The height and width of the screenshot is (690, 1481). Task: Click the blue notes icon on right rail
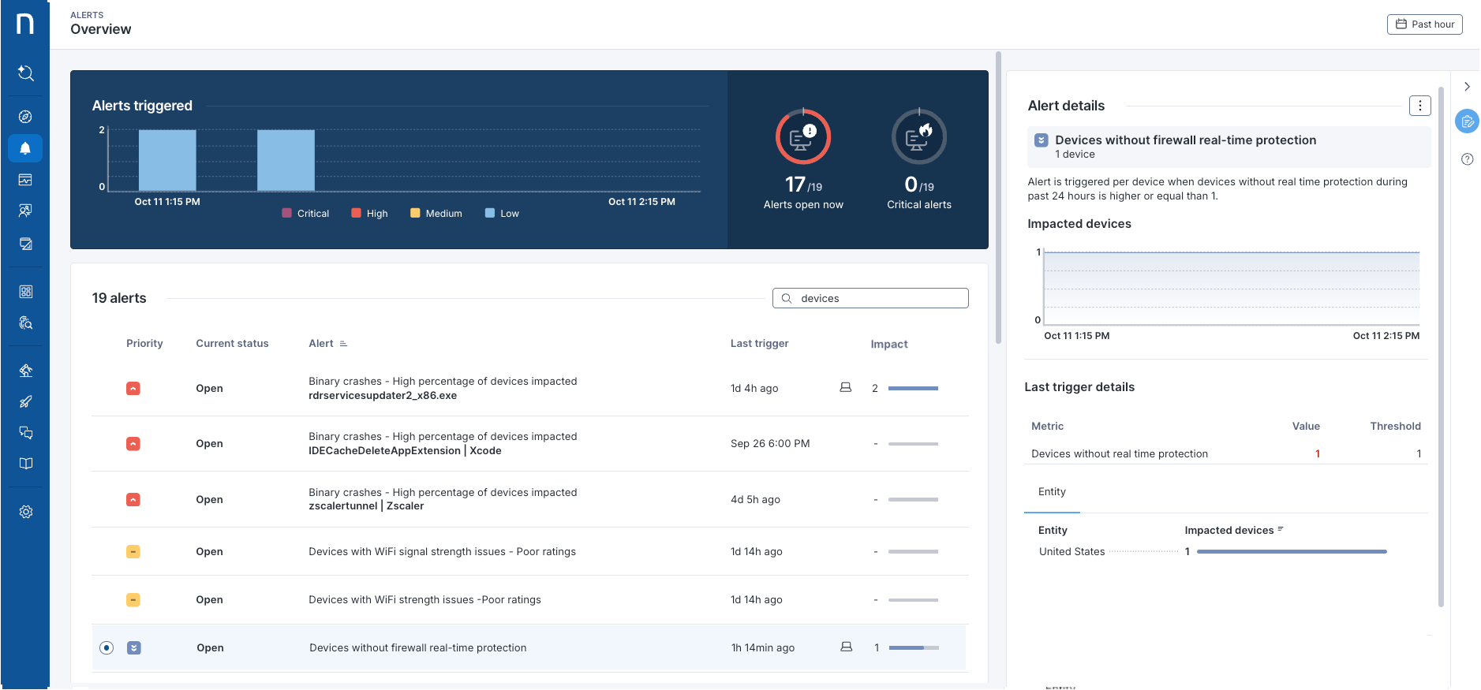[x=1467, y=121]
